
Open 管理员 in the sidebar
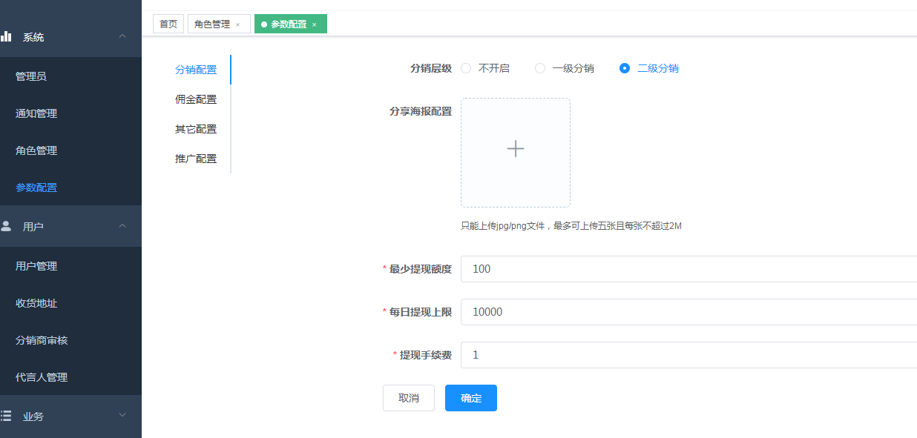coord(70,76)
